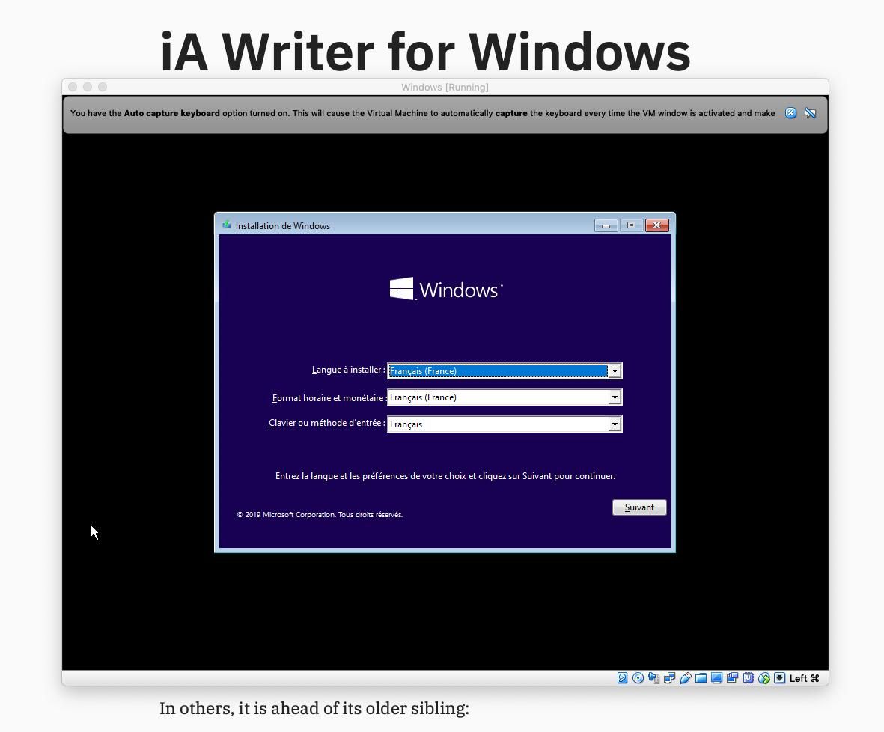The width and height of the screenshot is (884, 732).
Task: Close the Installation de Windows dialog
Action: [x=656, y=225]
